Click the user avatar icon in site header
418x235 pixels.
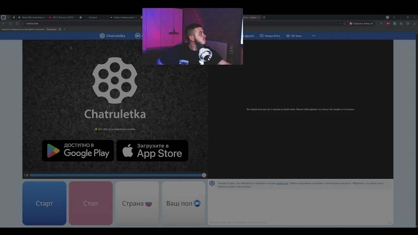point(137,36)
